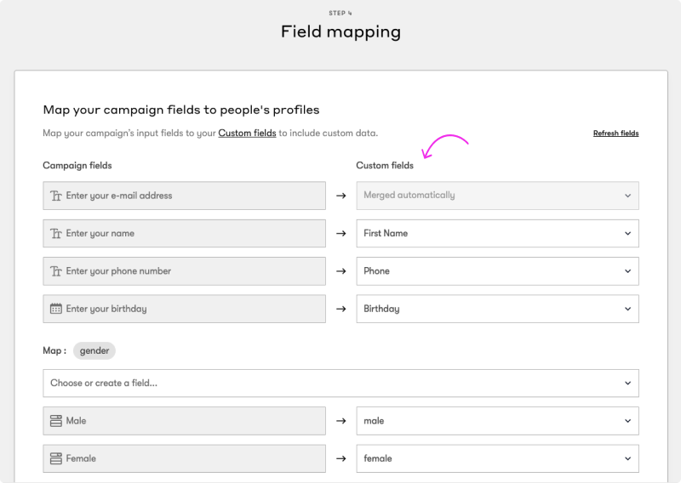
Task: Click the arrow icon between name and First Name
Action: pyautogui.click(x=340, y=234)
